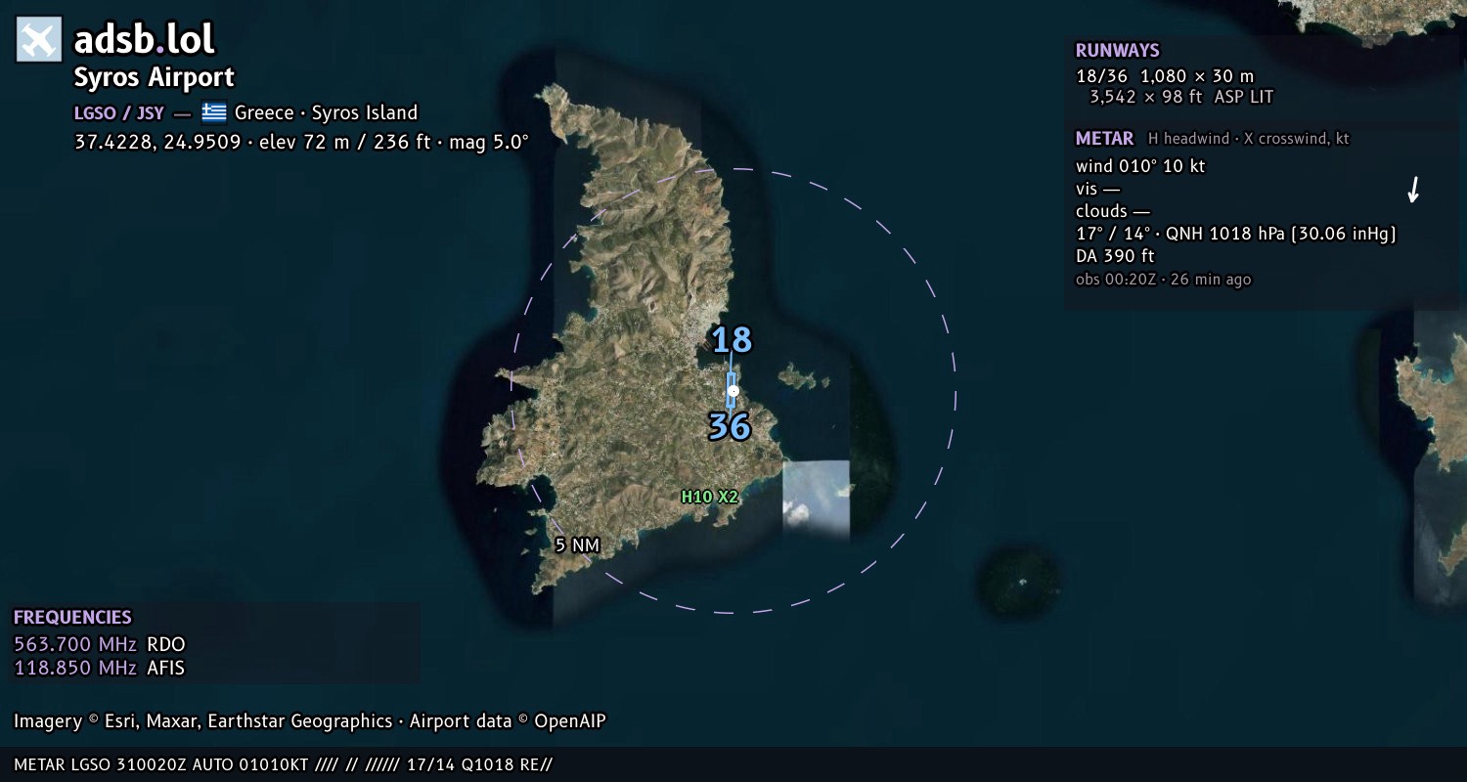Select the Syros Airport heading
Viewport: 1467px width, 782px height.
(155, 77)
